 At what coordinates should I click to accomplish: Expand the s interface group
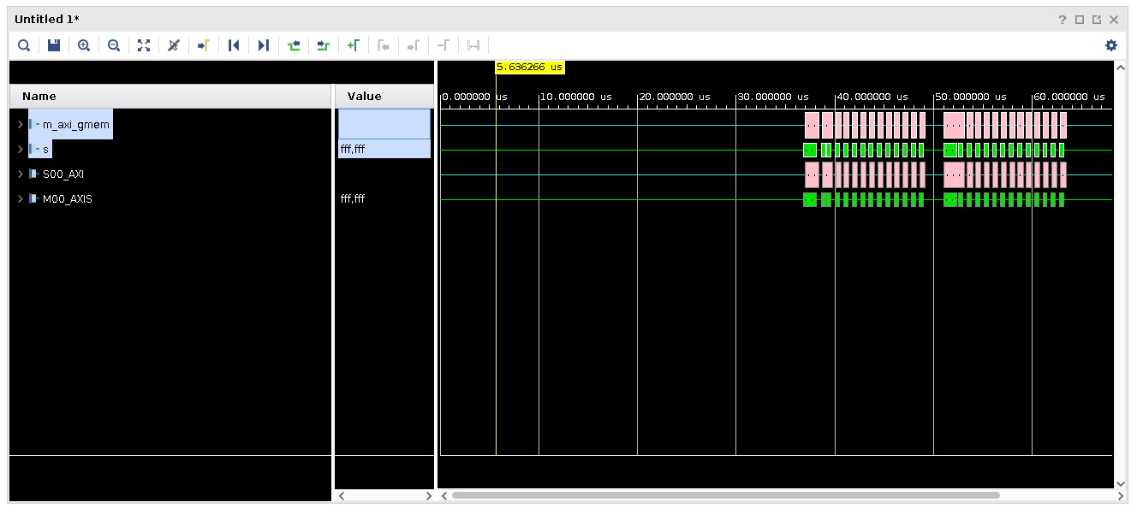[20, 150]
